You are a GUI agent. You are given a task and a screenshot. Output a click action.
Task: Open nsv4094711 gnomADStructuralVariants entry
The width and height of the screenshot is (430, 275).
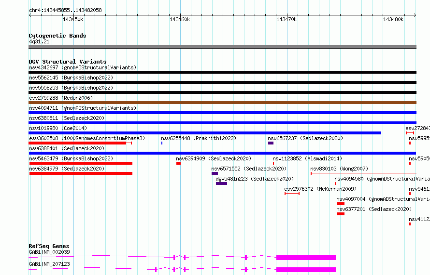pyautogui.click(x=83, y=108)
